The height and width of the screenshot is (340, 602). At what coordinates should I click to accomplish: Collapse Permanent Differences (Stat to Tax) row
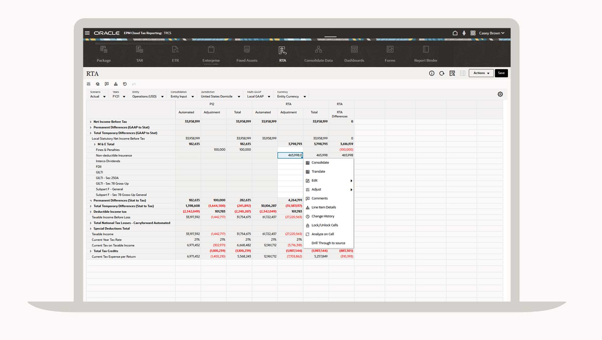[91, 201]
